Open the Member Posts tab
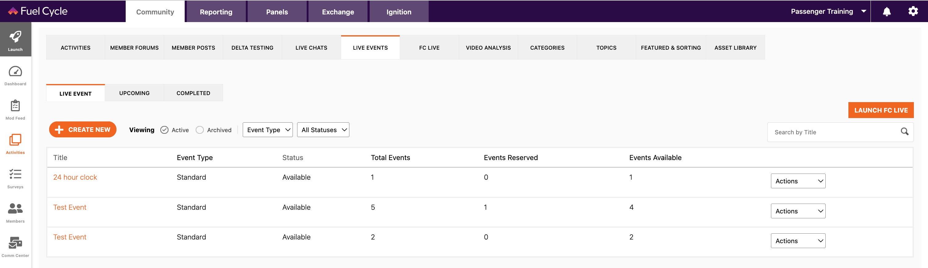The width and height of the screenshot is (928, 268). tap(194, 48)
